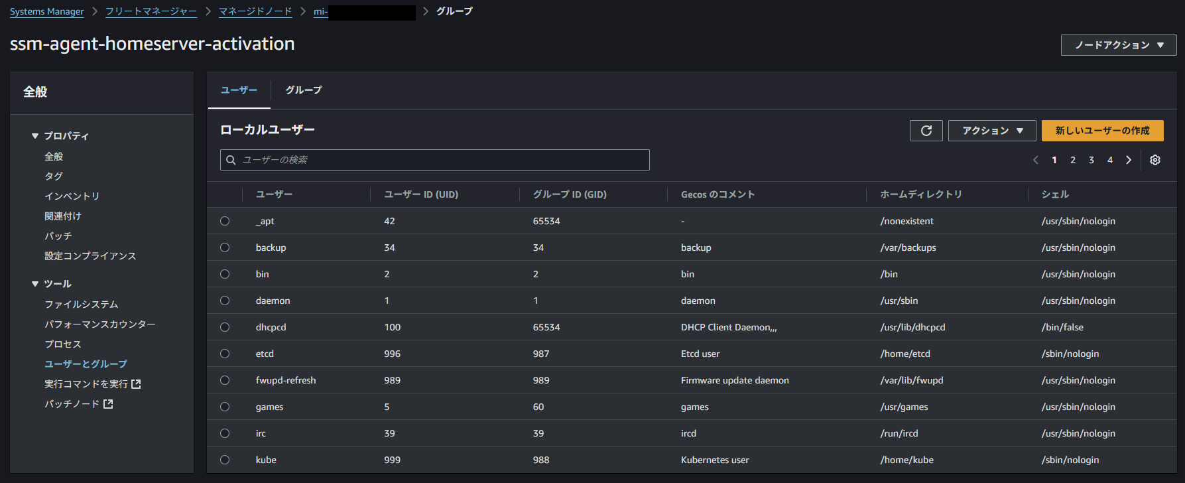The height and width of the screenshot is (483, 1185).
Task: Open the ノードアクション dropdown
Action: tap(1119, 45)
